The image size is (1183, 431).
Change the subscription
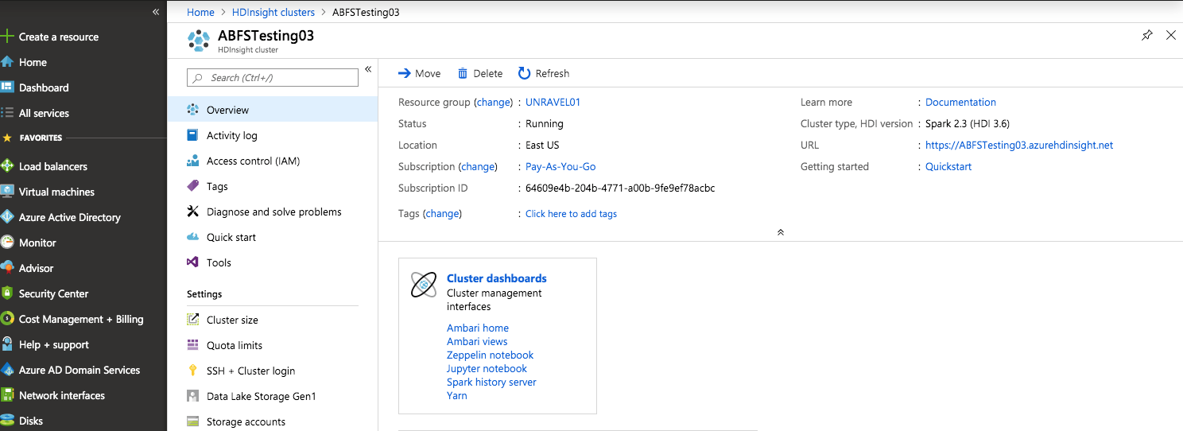click(478, 166)
